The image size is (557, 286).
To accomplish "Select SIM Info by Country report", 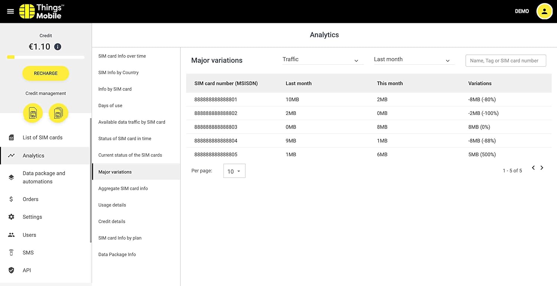I will 118,73.
